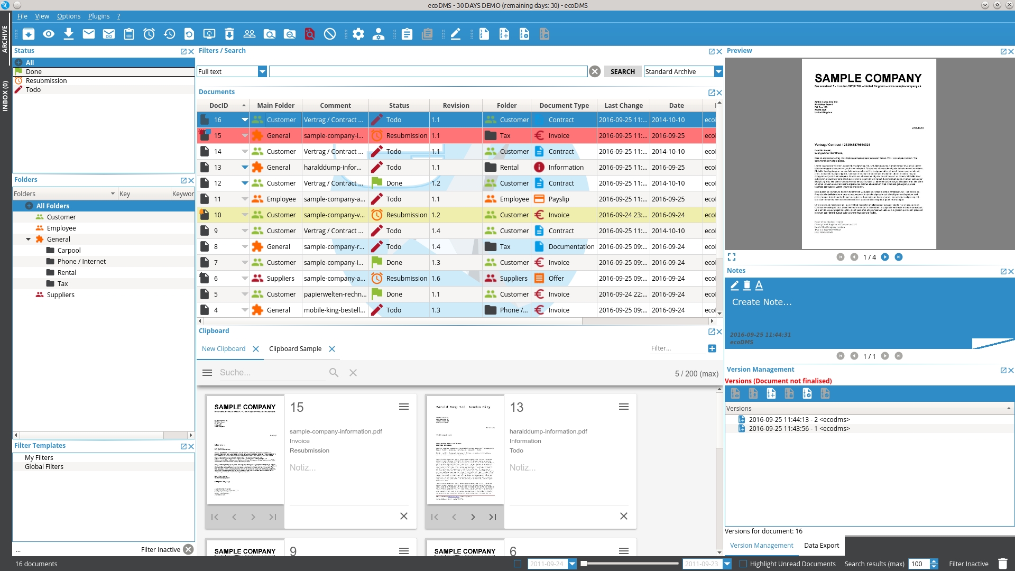The height and width of the screenshot is (571, 1015).
Task: Enable Highlight Unread Documents checkbox
Action: [x=743, y=564]
